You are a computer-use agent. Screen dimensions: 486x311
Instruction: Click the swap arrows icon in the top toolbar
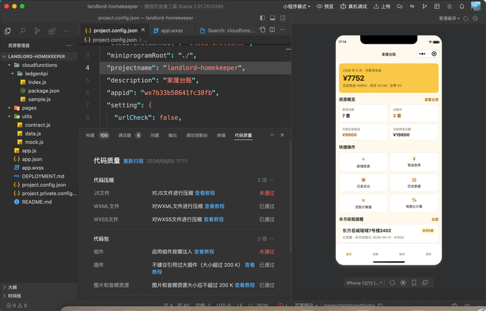(412, 7)
